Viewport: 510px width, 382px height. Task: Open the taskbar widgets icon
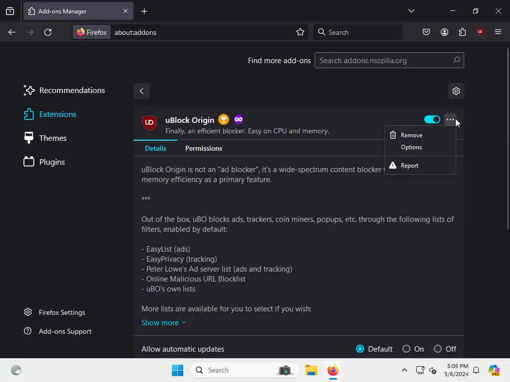tap(16, 370)
